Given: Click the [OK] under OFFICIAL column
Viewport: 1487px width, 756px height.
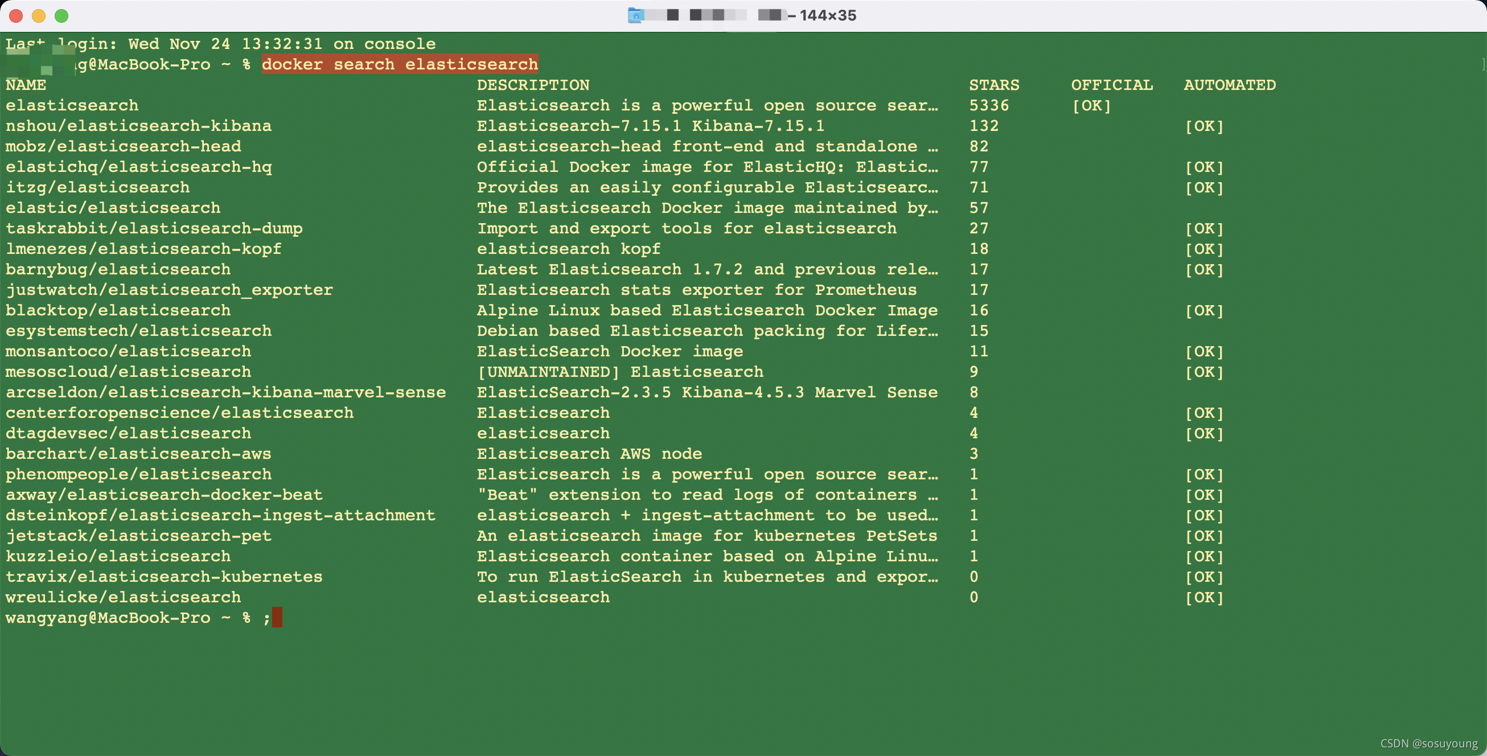Looking at the screenshot, I should (1091, 106).
